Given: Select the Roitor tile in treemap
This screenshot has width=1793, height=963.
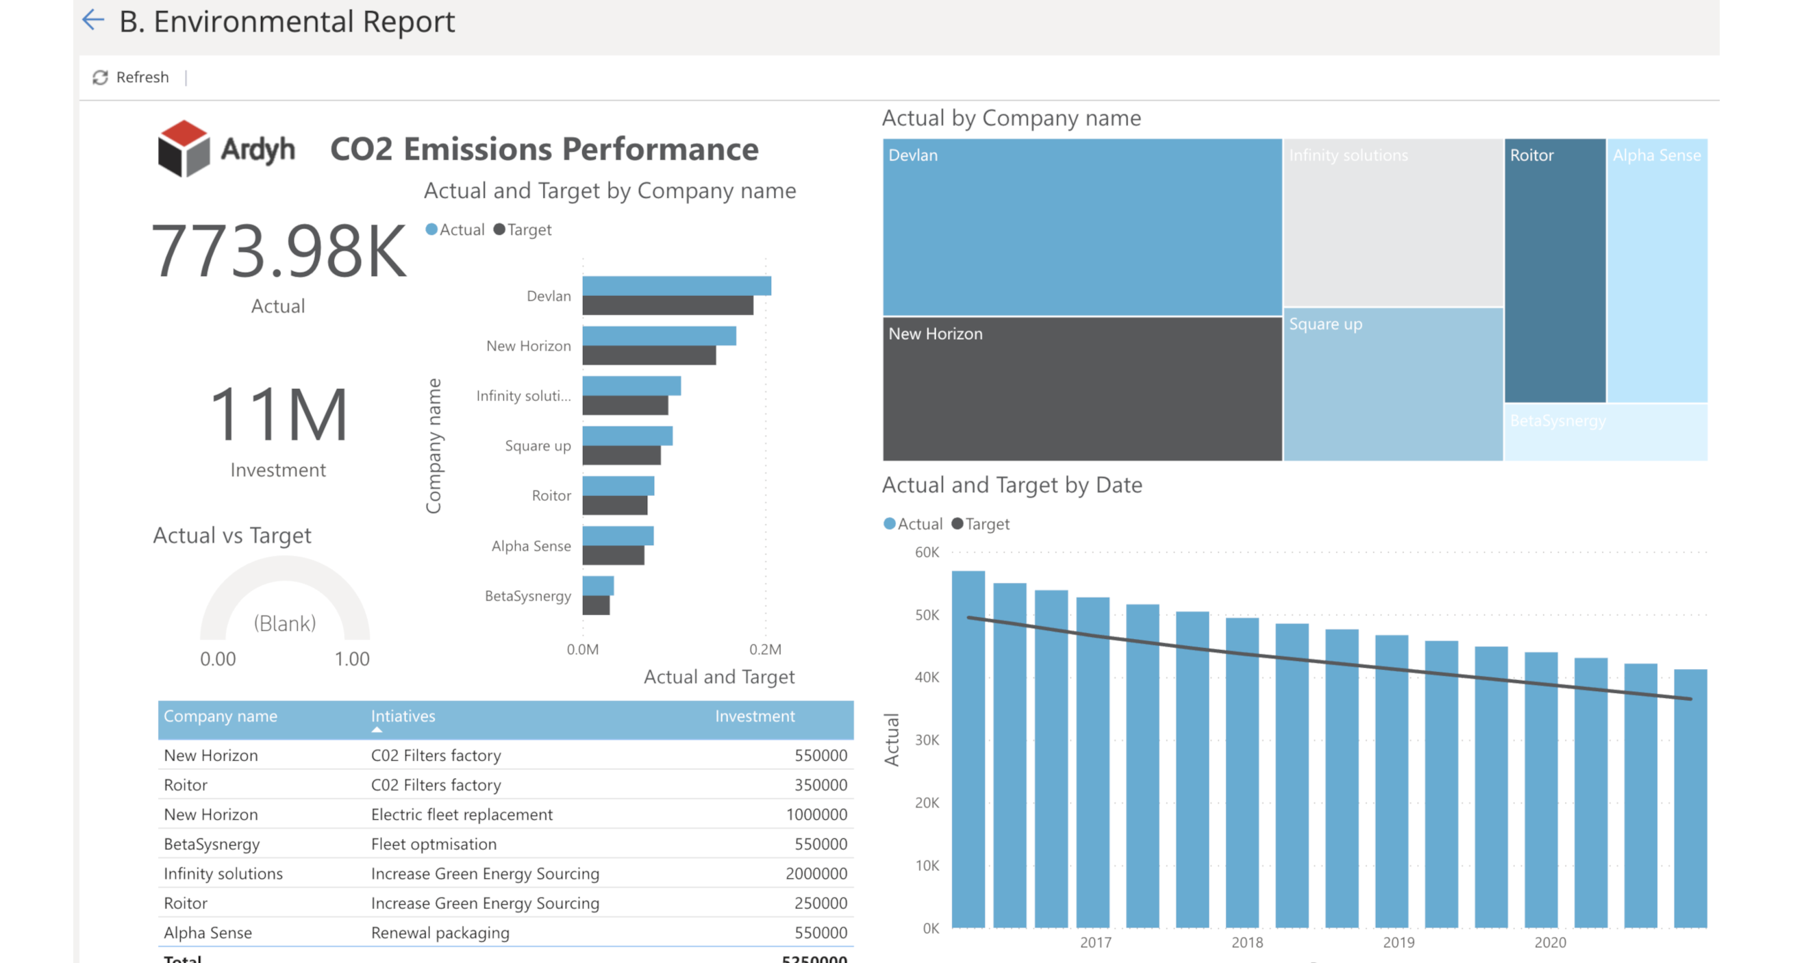Looking at the screenshot, I should pos(1554,270).
